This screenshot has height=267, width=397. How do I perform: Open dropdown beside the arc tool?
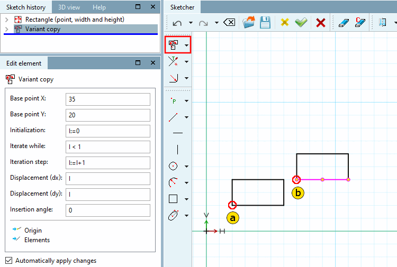coord(187,182)
